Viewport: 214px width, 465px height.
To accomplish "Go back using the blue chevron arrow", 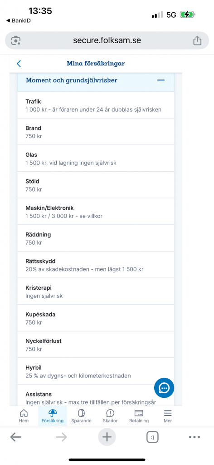I will [19, 64].
